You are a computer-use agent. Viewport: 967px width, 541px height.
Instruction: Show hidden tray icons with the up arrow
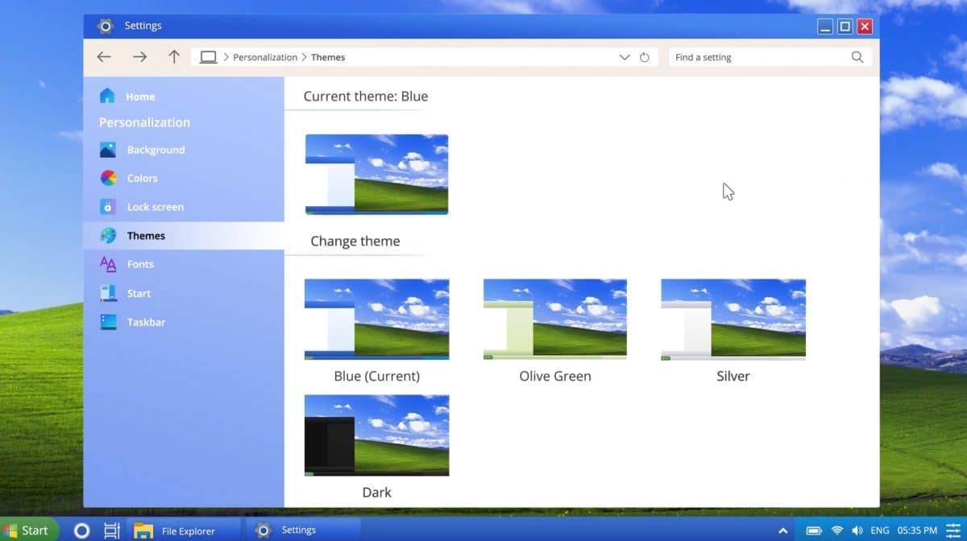point(782,530)
